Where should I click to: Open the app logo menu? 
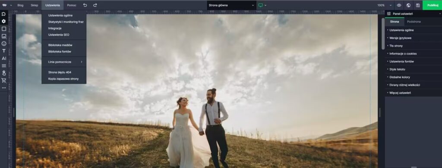4,5
